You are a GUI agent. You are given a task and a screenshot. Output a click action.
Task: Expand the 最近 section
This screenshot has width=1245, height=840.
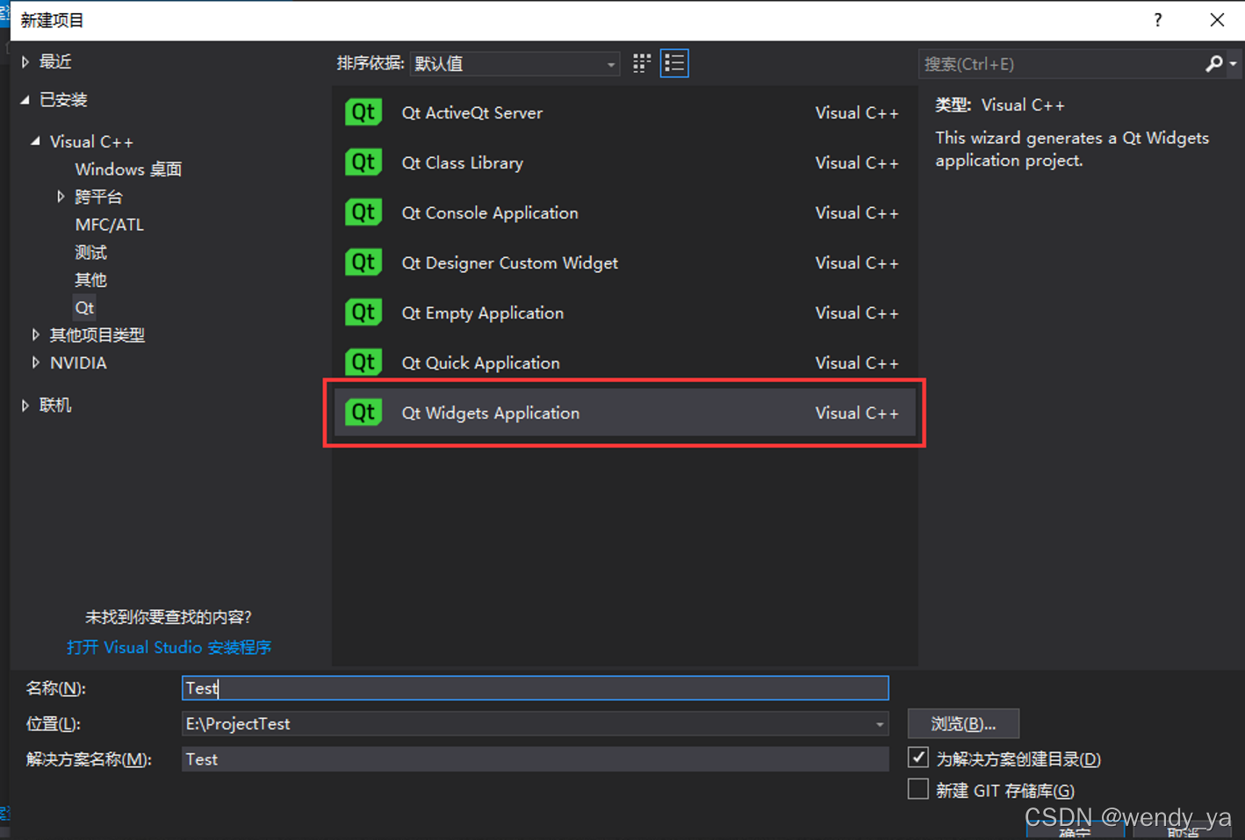point(25,61)
